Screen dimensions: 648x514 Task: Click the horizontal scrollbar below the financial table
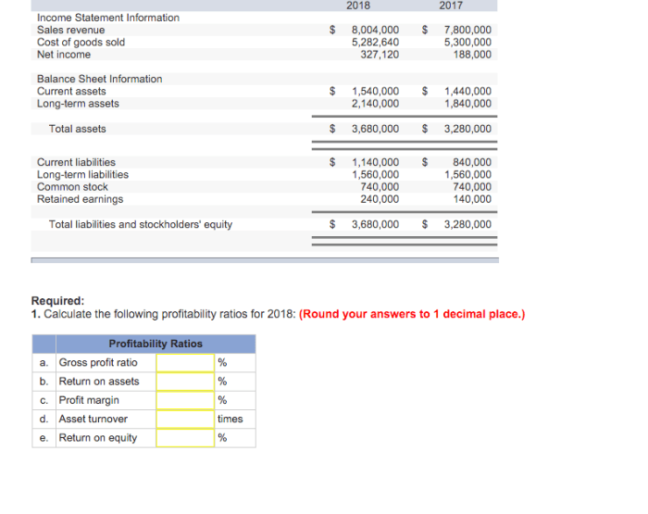tap(264, 260)
